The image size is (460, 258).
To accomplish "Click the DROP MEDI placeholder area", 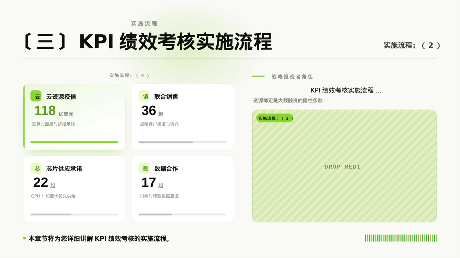I will coord(344,166).
